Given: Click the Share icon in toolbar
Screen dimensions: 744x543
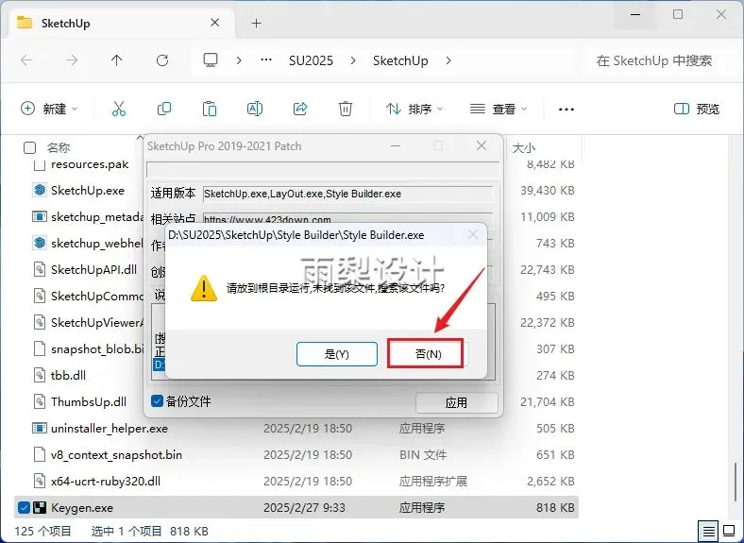Looking at the screenshot, I should click(x=300, y=109).
